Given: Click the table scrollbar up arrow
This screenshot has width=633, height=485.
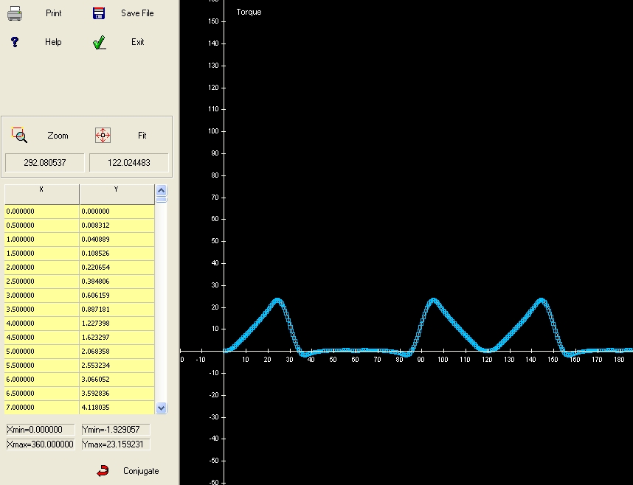Looking at the screenshot, I should coord(161,190).
